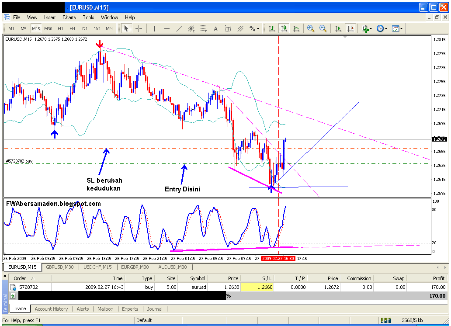Open the Account History terminal tab

point(51,309)
